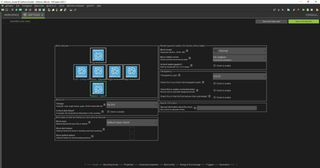Go to Advanced properties page

148,165
